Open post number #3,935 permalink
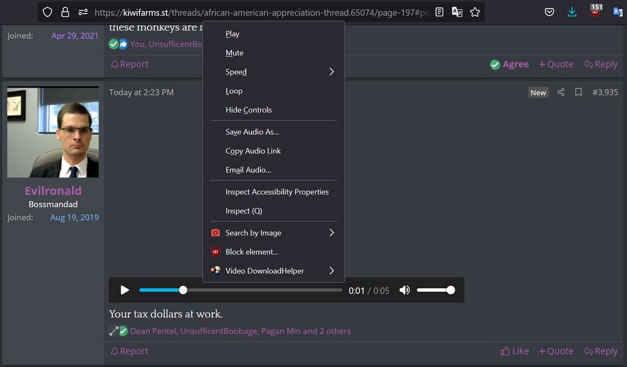This screenshot has width=627, height=367. coord(605,92)
